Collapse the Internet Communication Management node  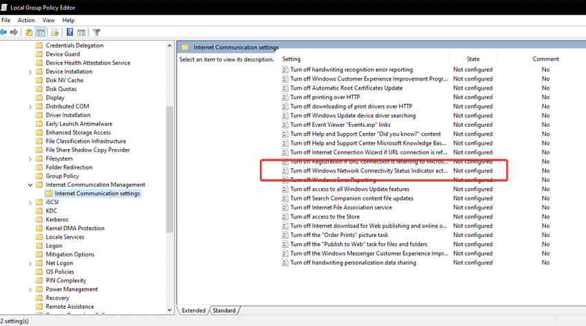click(x=30, y=185)
